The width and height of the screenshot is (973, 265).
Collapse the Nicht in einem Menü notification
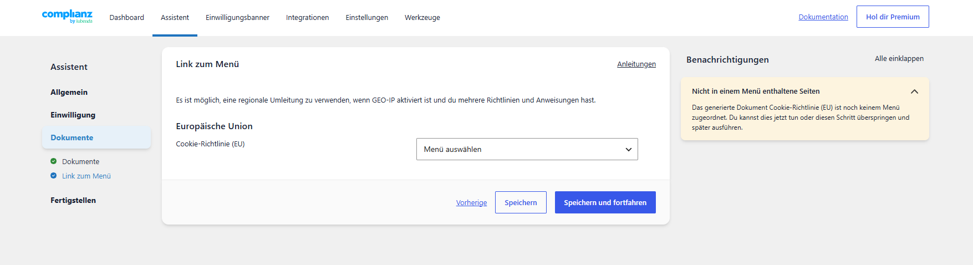click(x=914, y=91)
